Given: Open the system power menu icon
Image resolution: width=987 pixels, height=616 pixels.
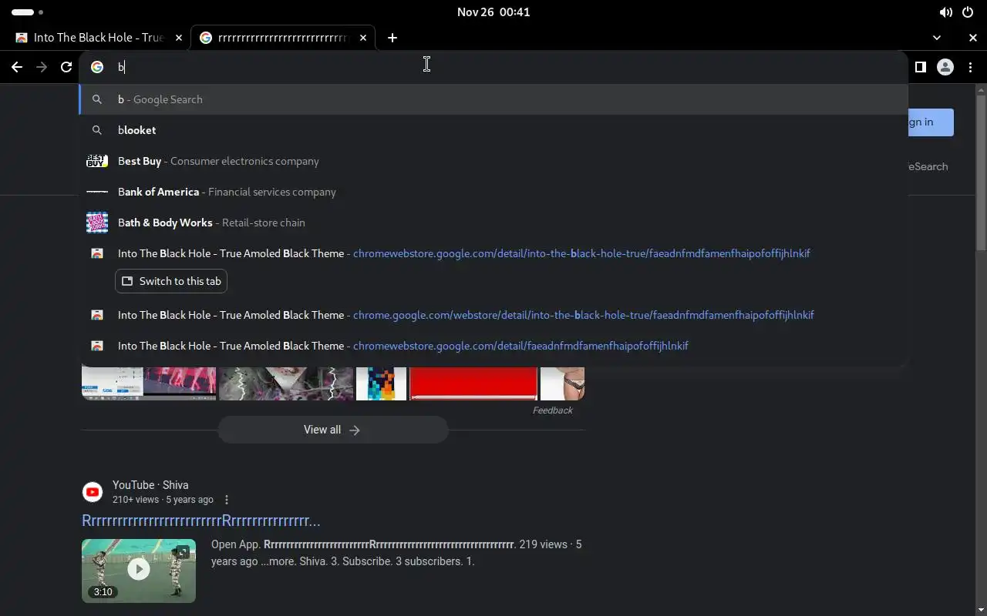Looking at the screenshot, I should click(968, 12).
